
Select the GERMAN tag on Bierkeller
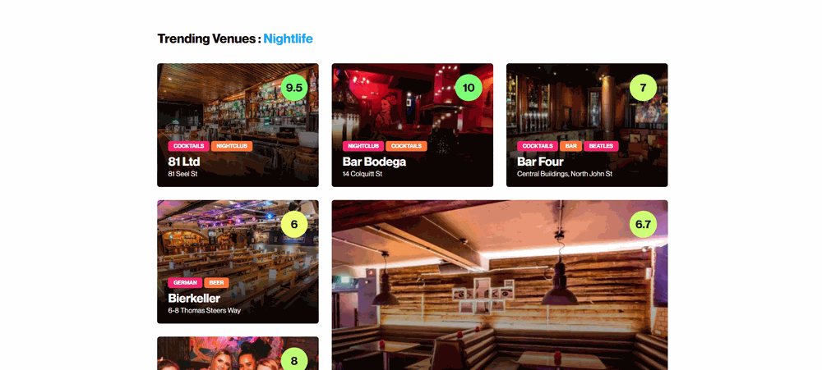point(185,282)
